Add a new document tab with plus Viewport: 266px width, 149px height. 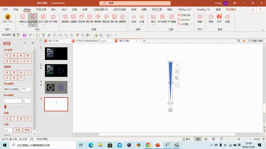tap(144, 41)
